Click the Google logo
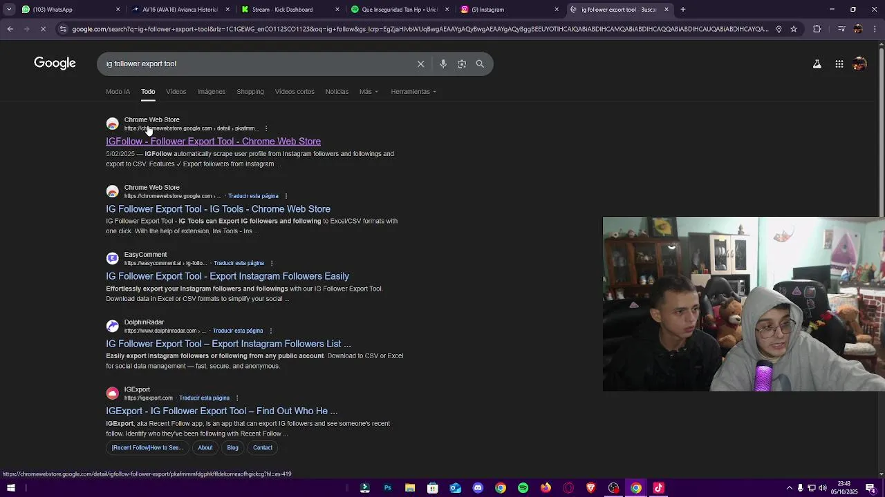 (x=55, y=64)
